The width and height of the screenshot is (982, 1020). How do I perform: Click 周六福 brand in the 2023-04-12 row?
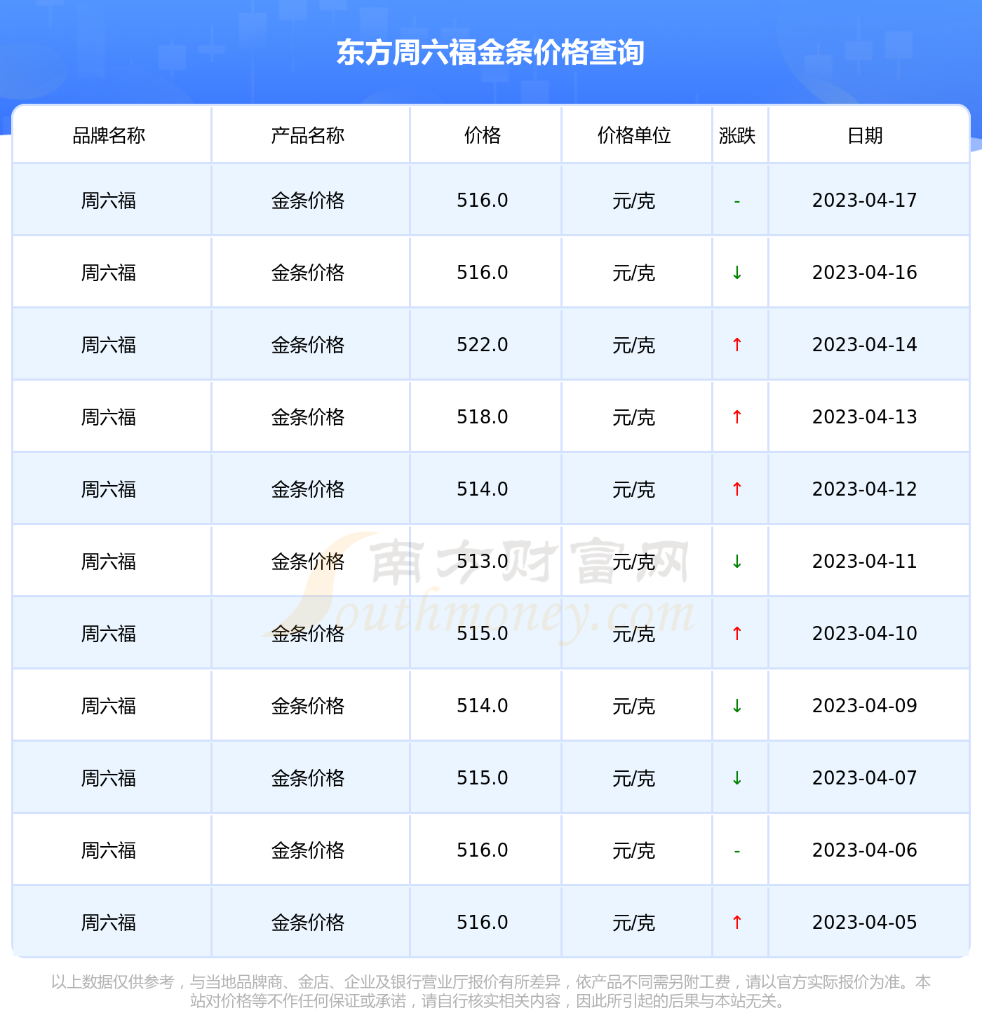click(x=109, y=490)
